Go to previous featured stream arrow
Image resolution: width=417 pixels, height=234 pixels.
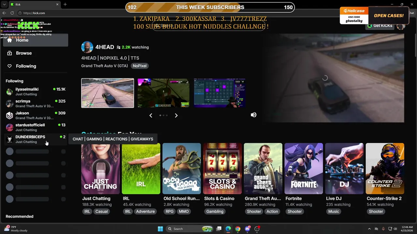[x=151, y=115]
